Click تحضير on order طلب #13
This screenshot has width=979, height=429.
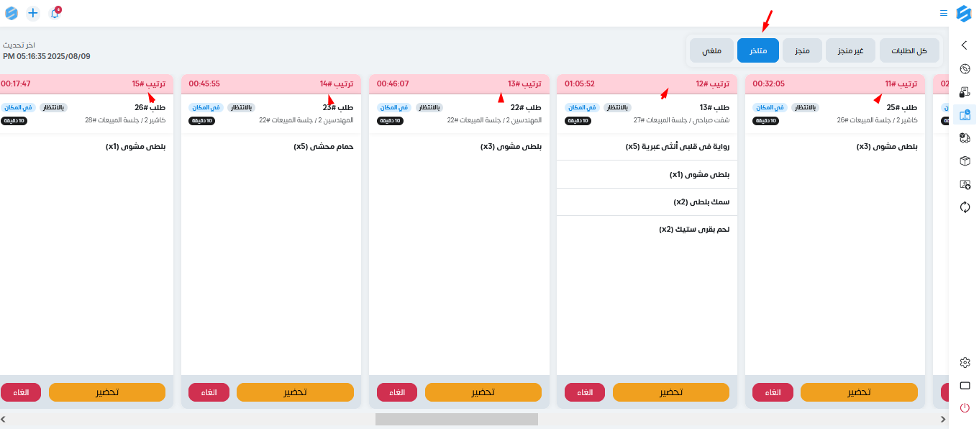coord(671,392)
